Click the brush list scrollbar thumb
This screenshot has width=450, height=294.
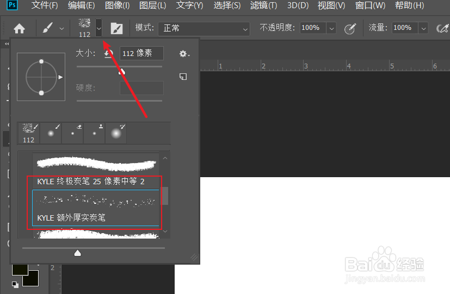pyautogui.click(x=165, y=196)
